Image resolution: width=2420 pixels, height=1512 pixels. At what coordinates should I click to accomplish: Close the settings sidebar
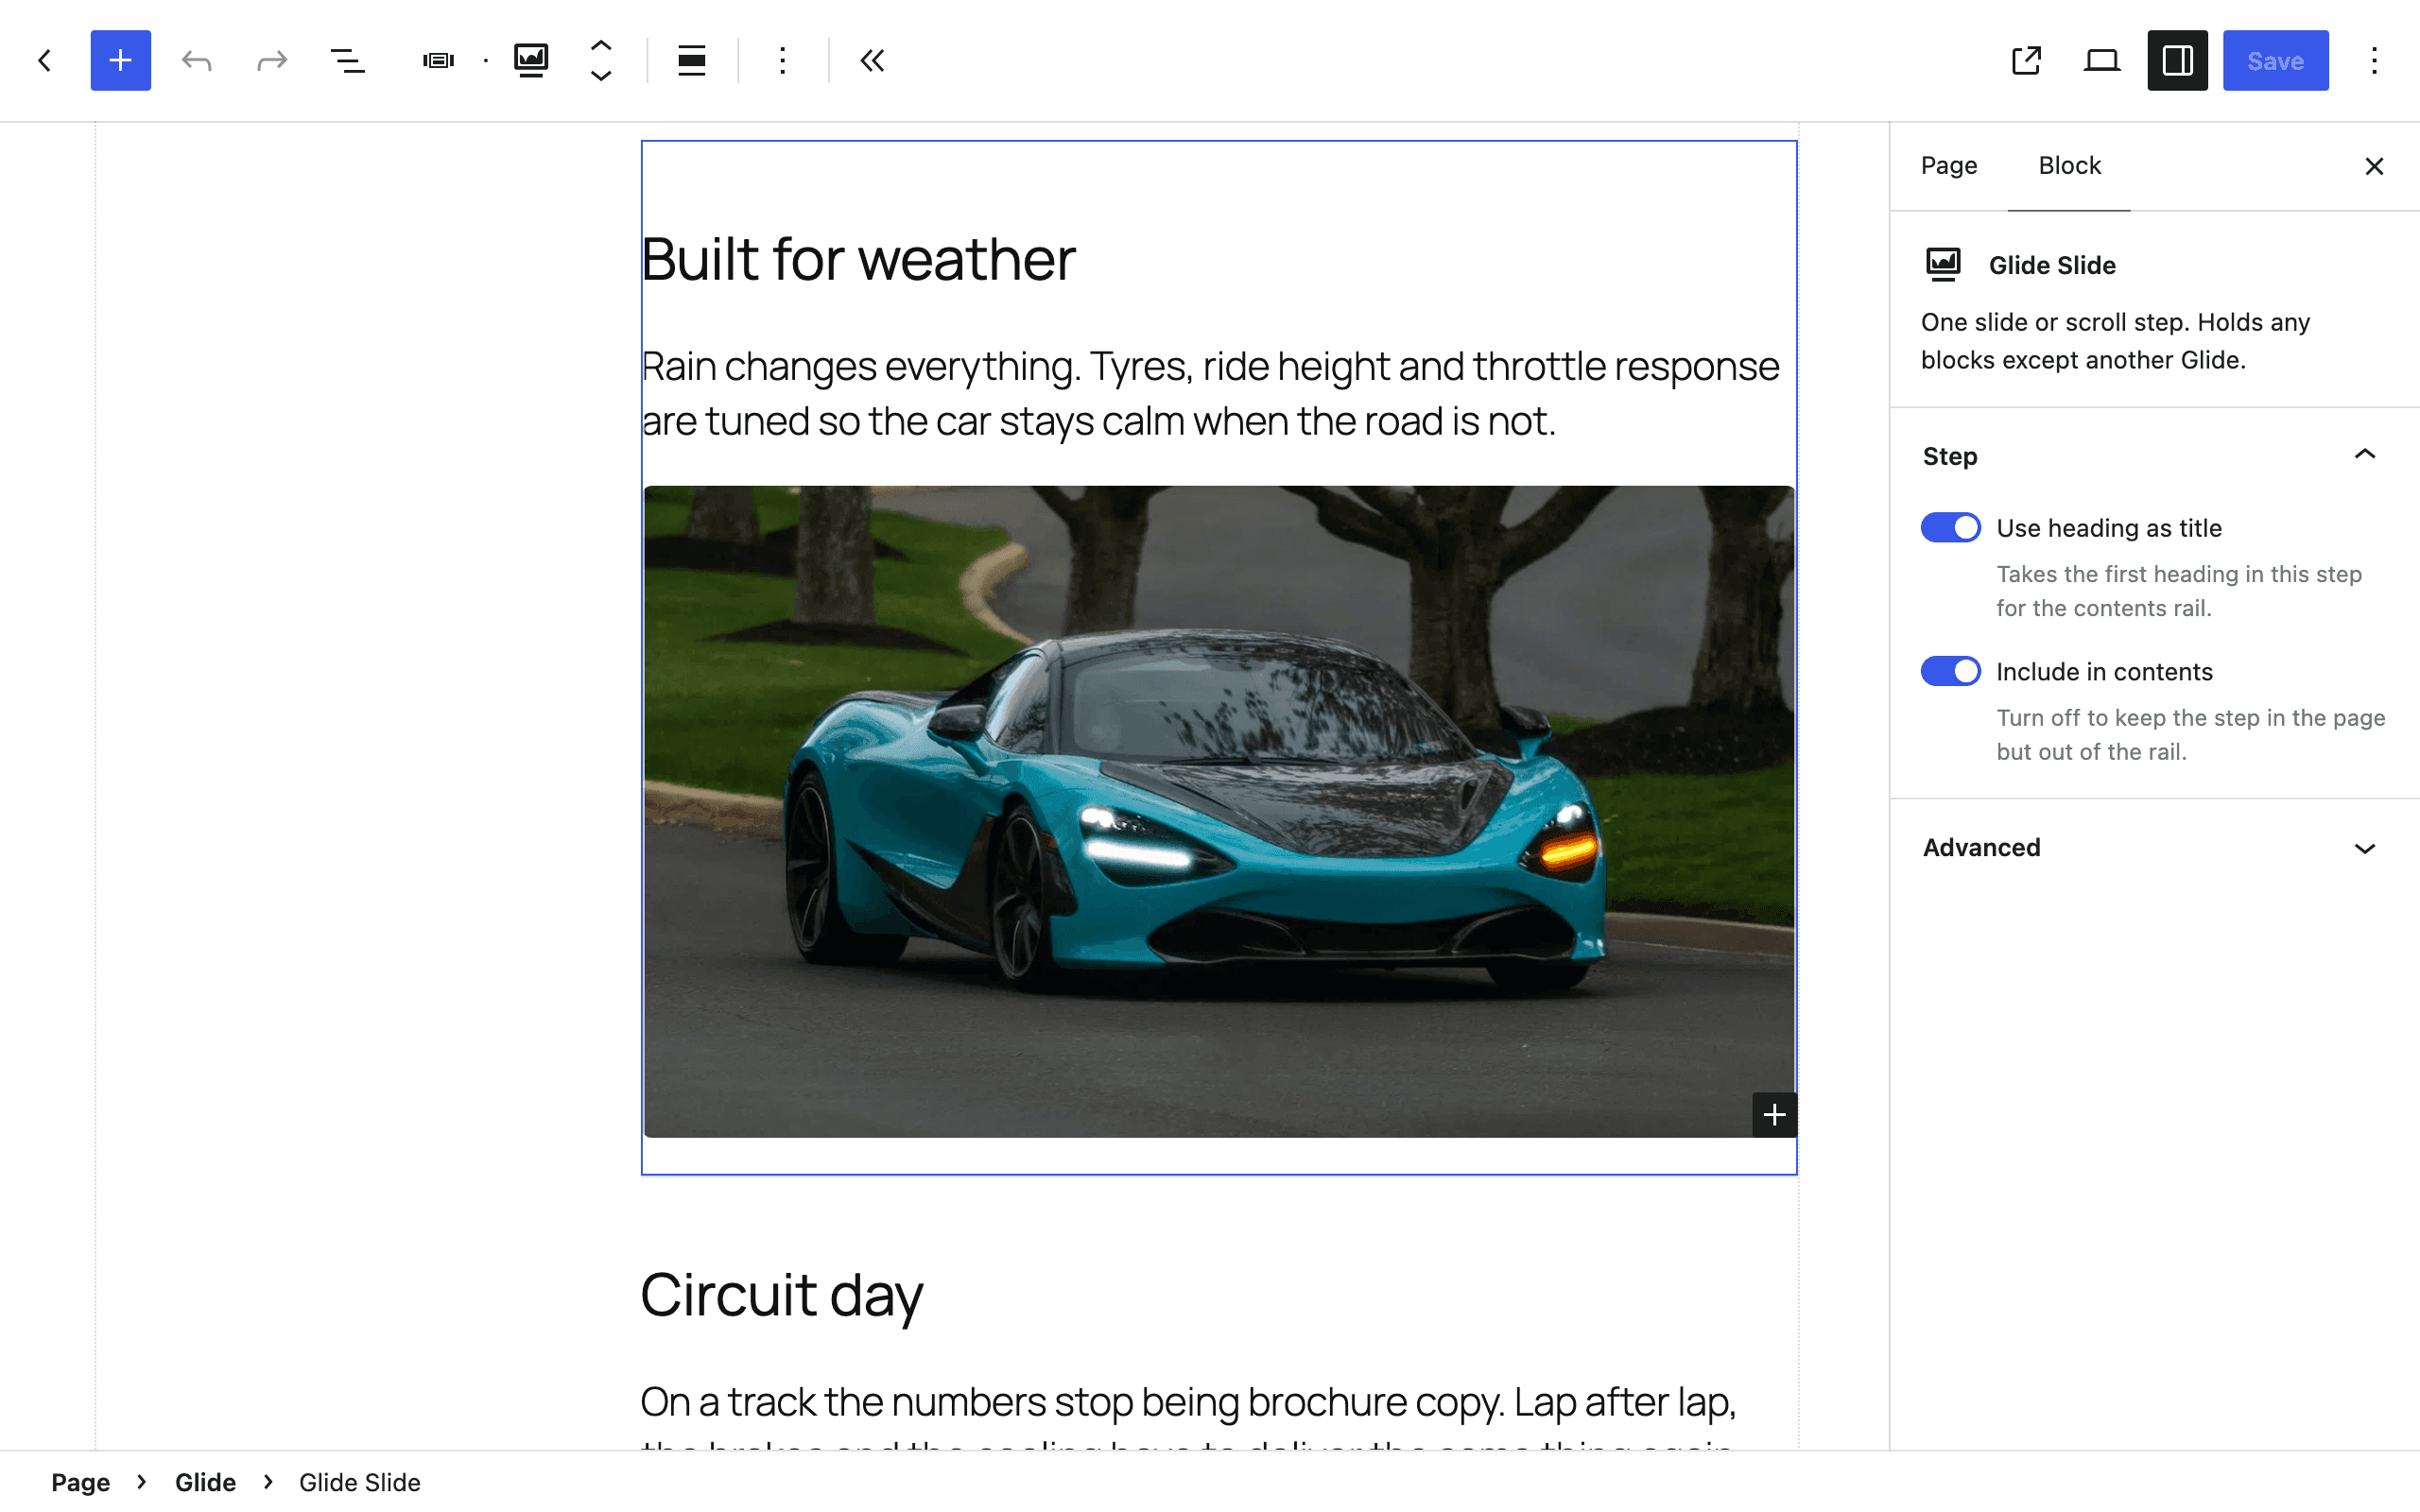(x=2374, y=166)
